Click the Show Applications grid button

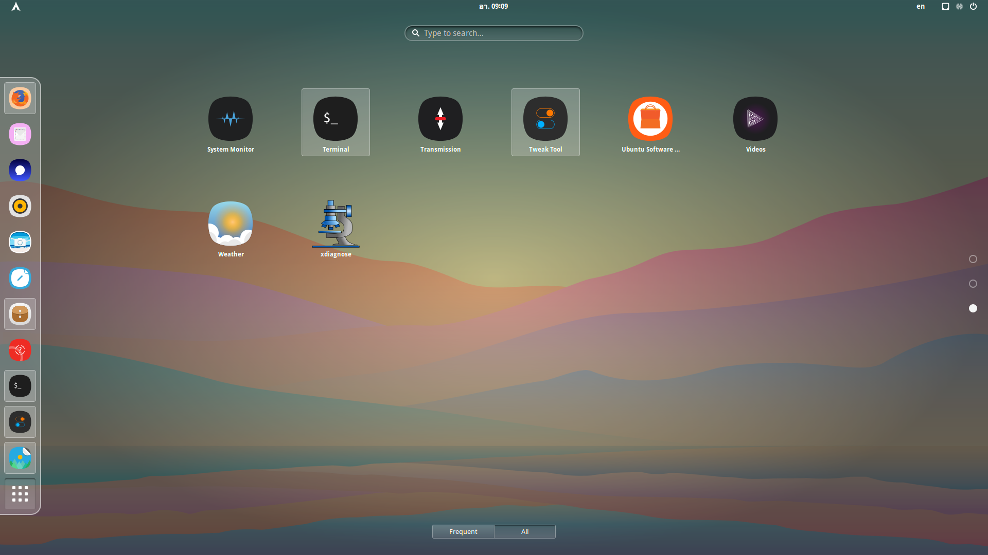(x=20, y=494)
